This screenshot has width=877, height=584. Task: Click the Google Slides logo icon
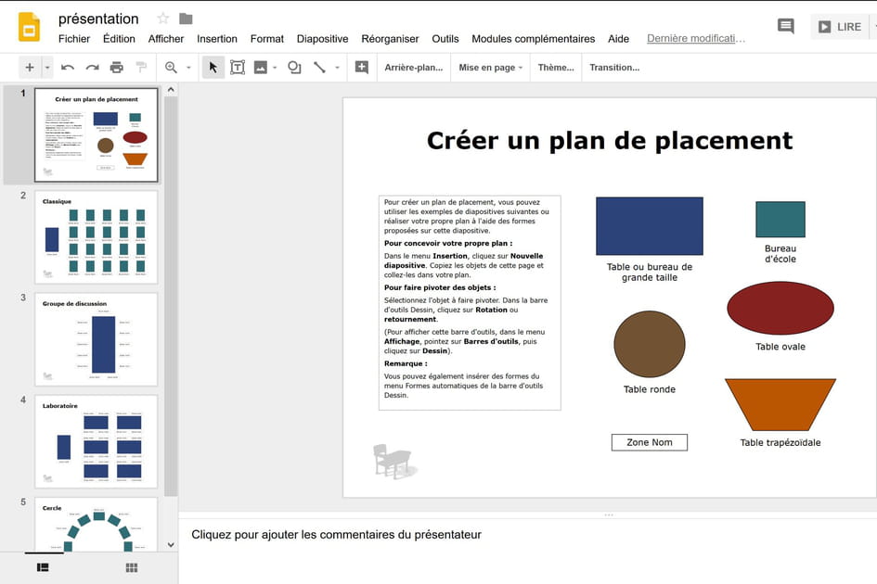tap(29, 27)
